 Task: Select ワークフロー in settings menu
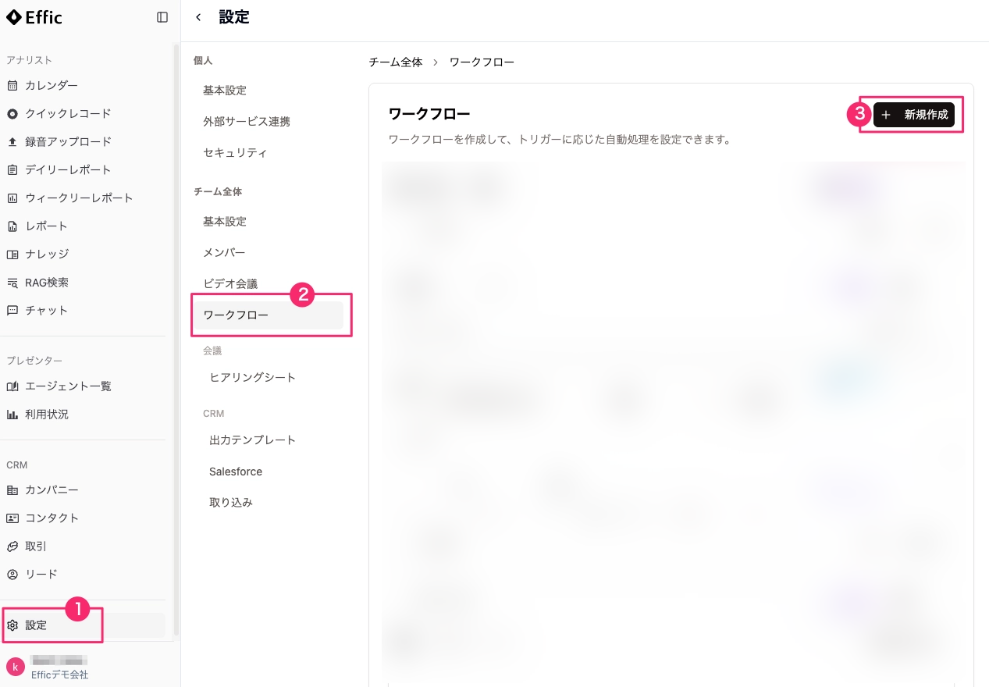(x=269, y=315)
